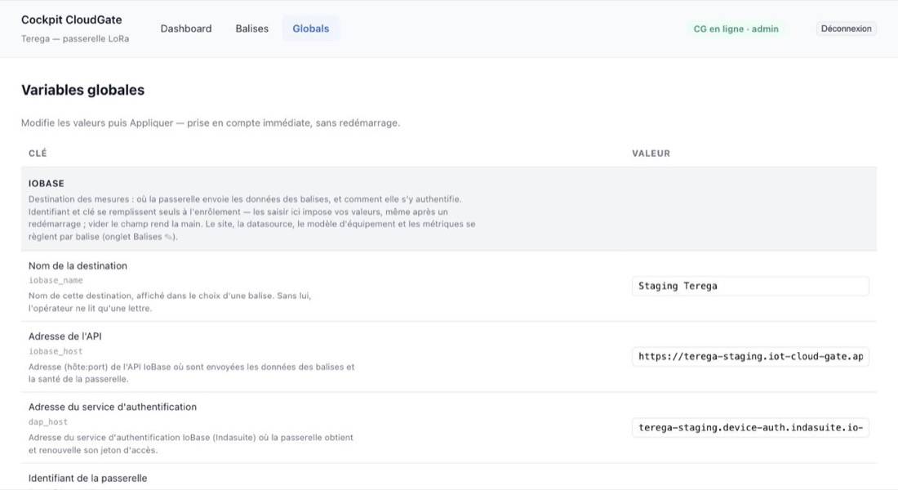
Task: Click the "Destination des mesures" description paragraph
Action: [252, 218]
